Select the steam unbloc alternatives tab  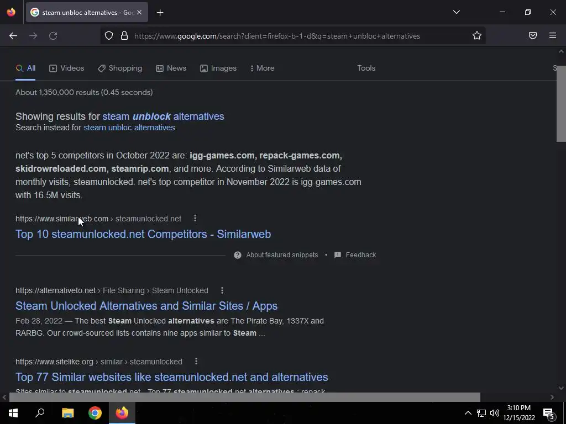point(87,12)
